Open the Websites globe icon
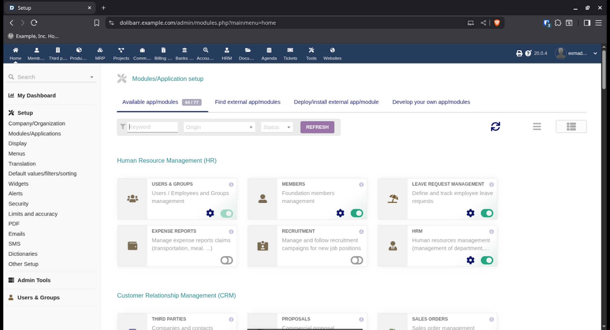Viewport: 610px width, 330px height. coord(332,53)
